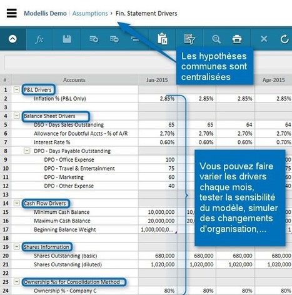Select the DPO - Office Expense row
The image size is (292, 295).
[x=69, y=160]
